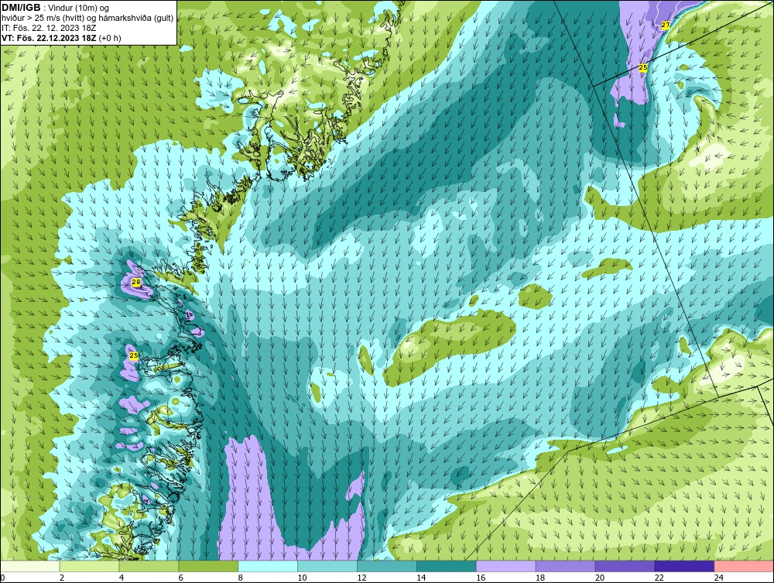Screen dimensions: 774x583
Task: Click the "Vindur (10m) og" header text
Action: click(80, 9)
